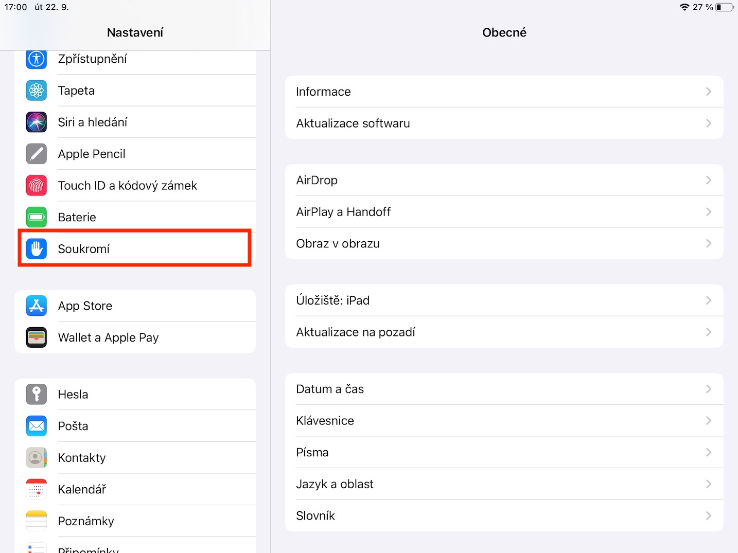Tap the green Baterie icon
This screenshot has width=738, height=553.
click(x=37, y=217)
